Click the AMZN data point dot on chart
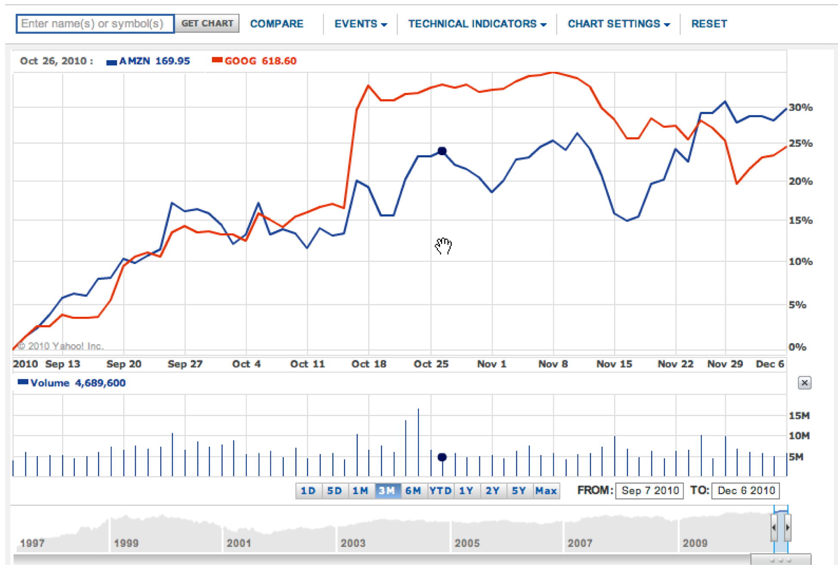Image resolution: width=838 pixels, height=565 pixels. pyautogui.click(x=442, y=151)
